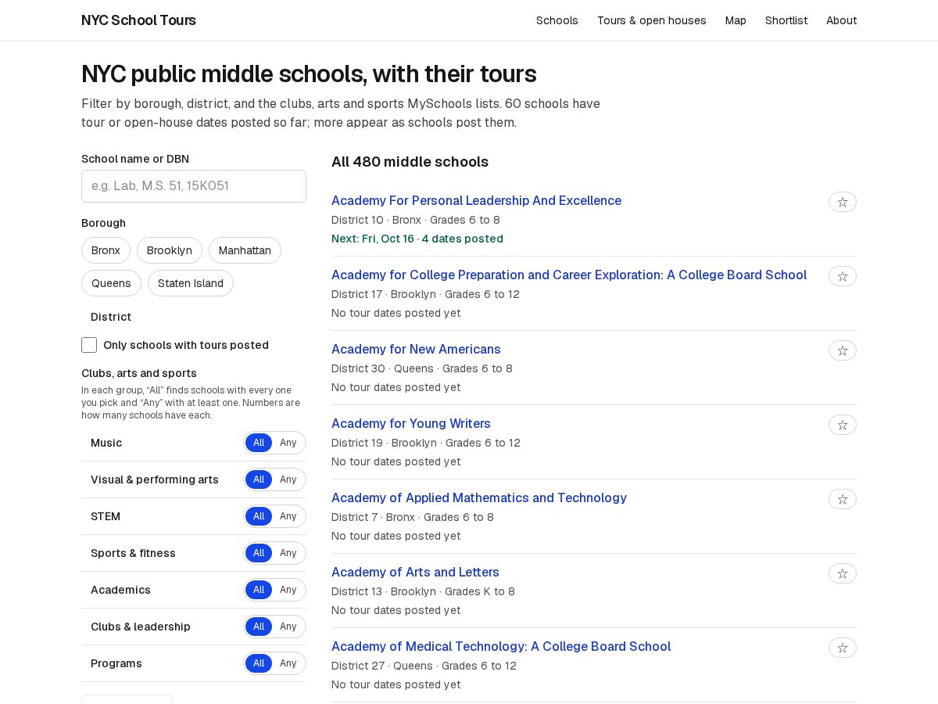
Task: Open the Map page
Action: 736,20
